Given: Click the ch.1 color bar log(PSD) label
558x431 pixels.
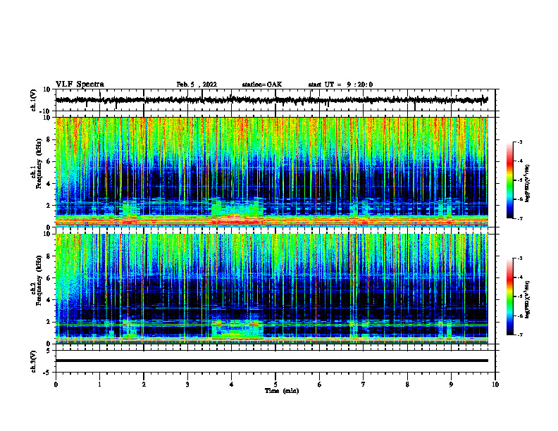Looking at the screenshot, I should click(x=528, y=183).
